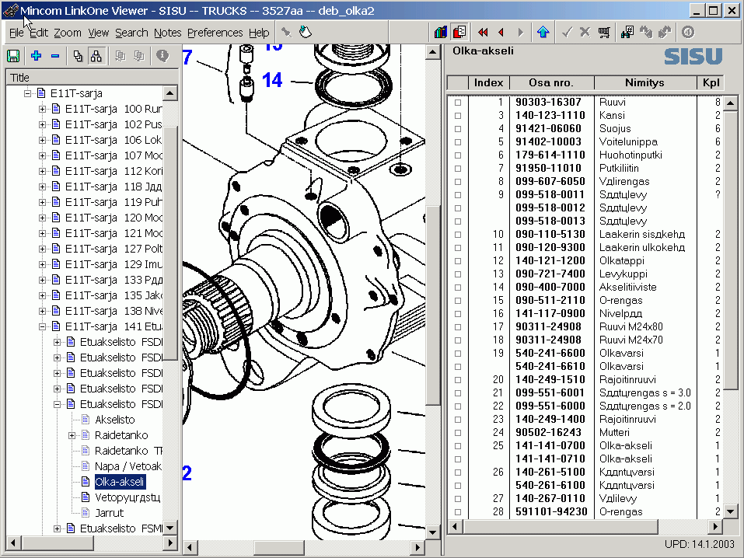Viewport: 744px width, 558px height.
Task: Expand the Raidetanko tree node
Action: [x=72, y=435]
